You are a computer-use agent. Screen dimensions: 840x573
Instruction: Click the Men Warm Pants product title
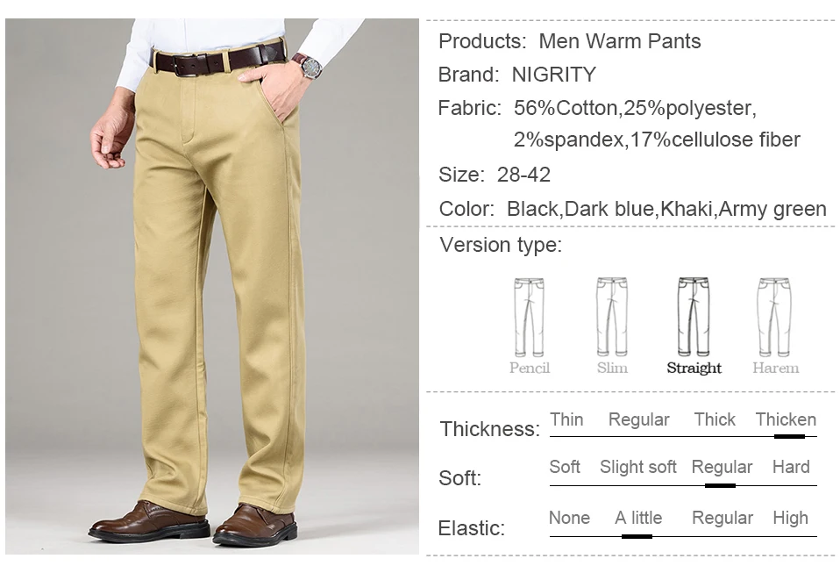pos(619,41)
